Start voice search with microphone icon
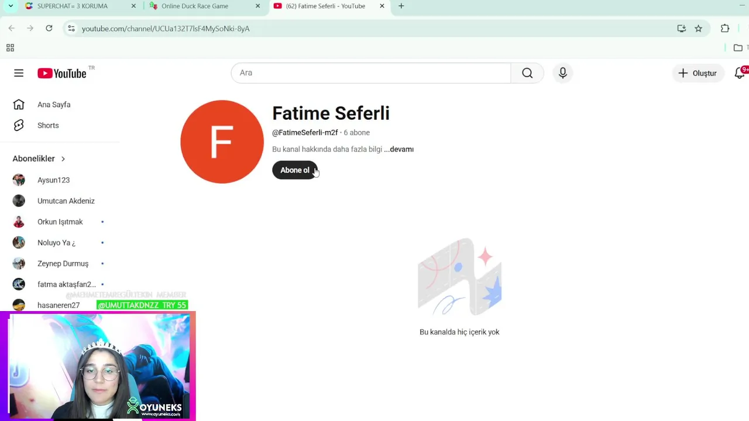749x421 pixels. [x=562, y=73]
